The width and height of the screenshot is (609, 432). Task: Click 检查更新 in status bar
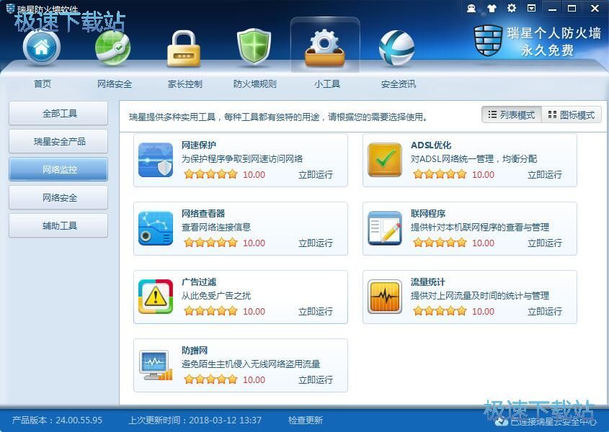click(x=306, y=420)
